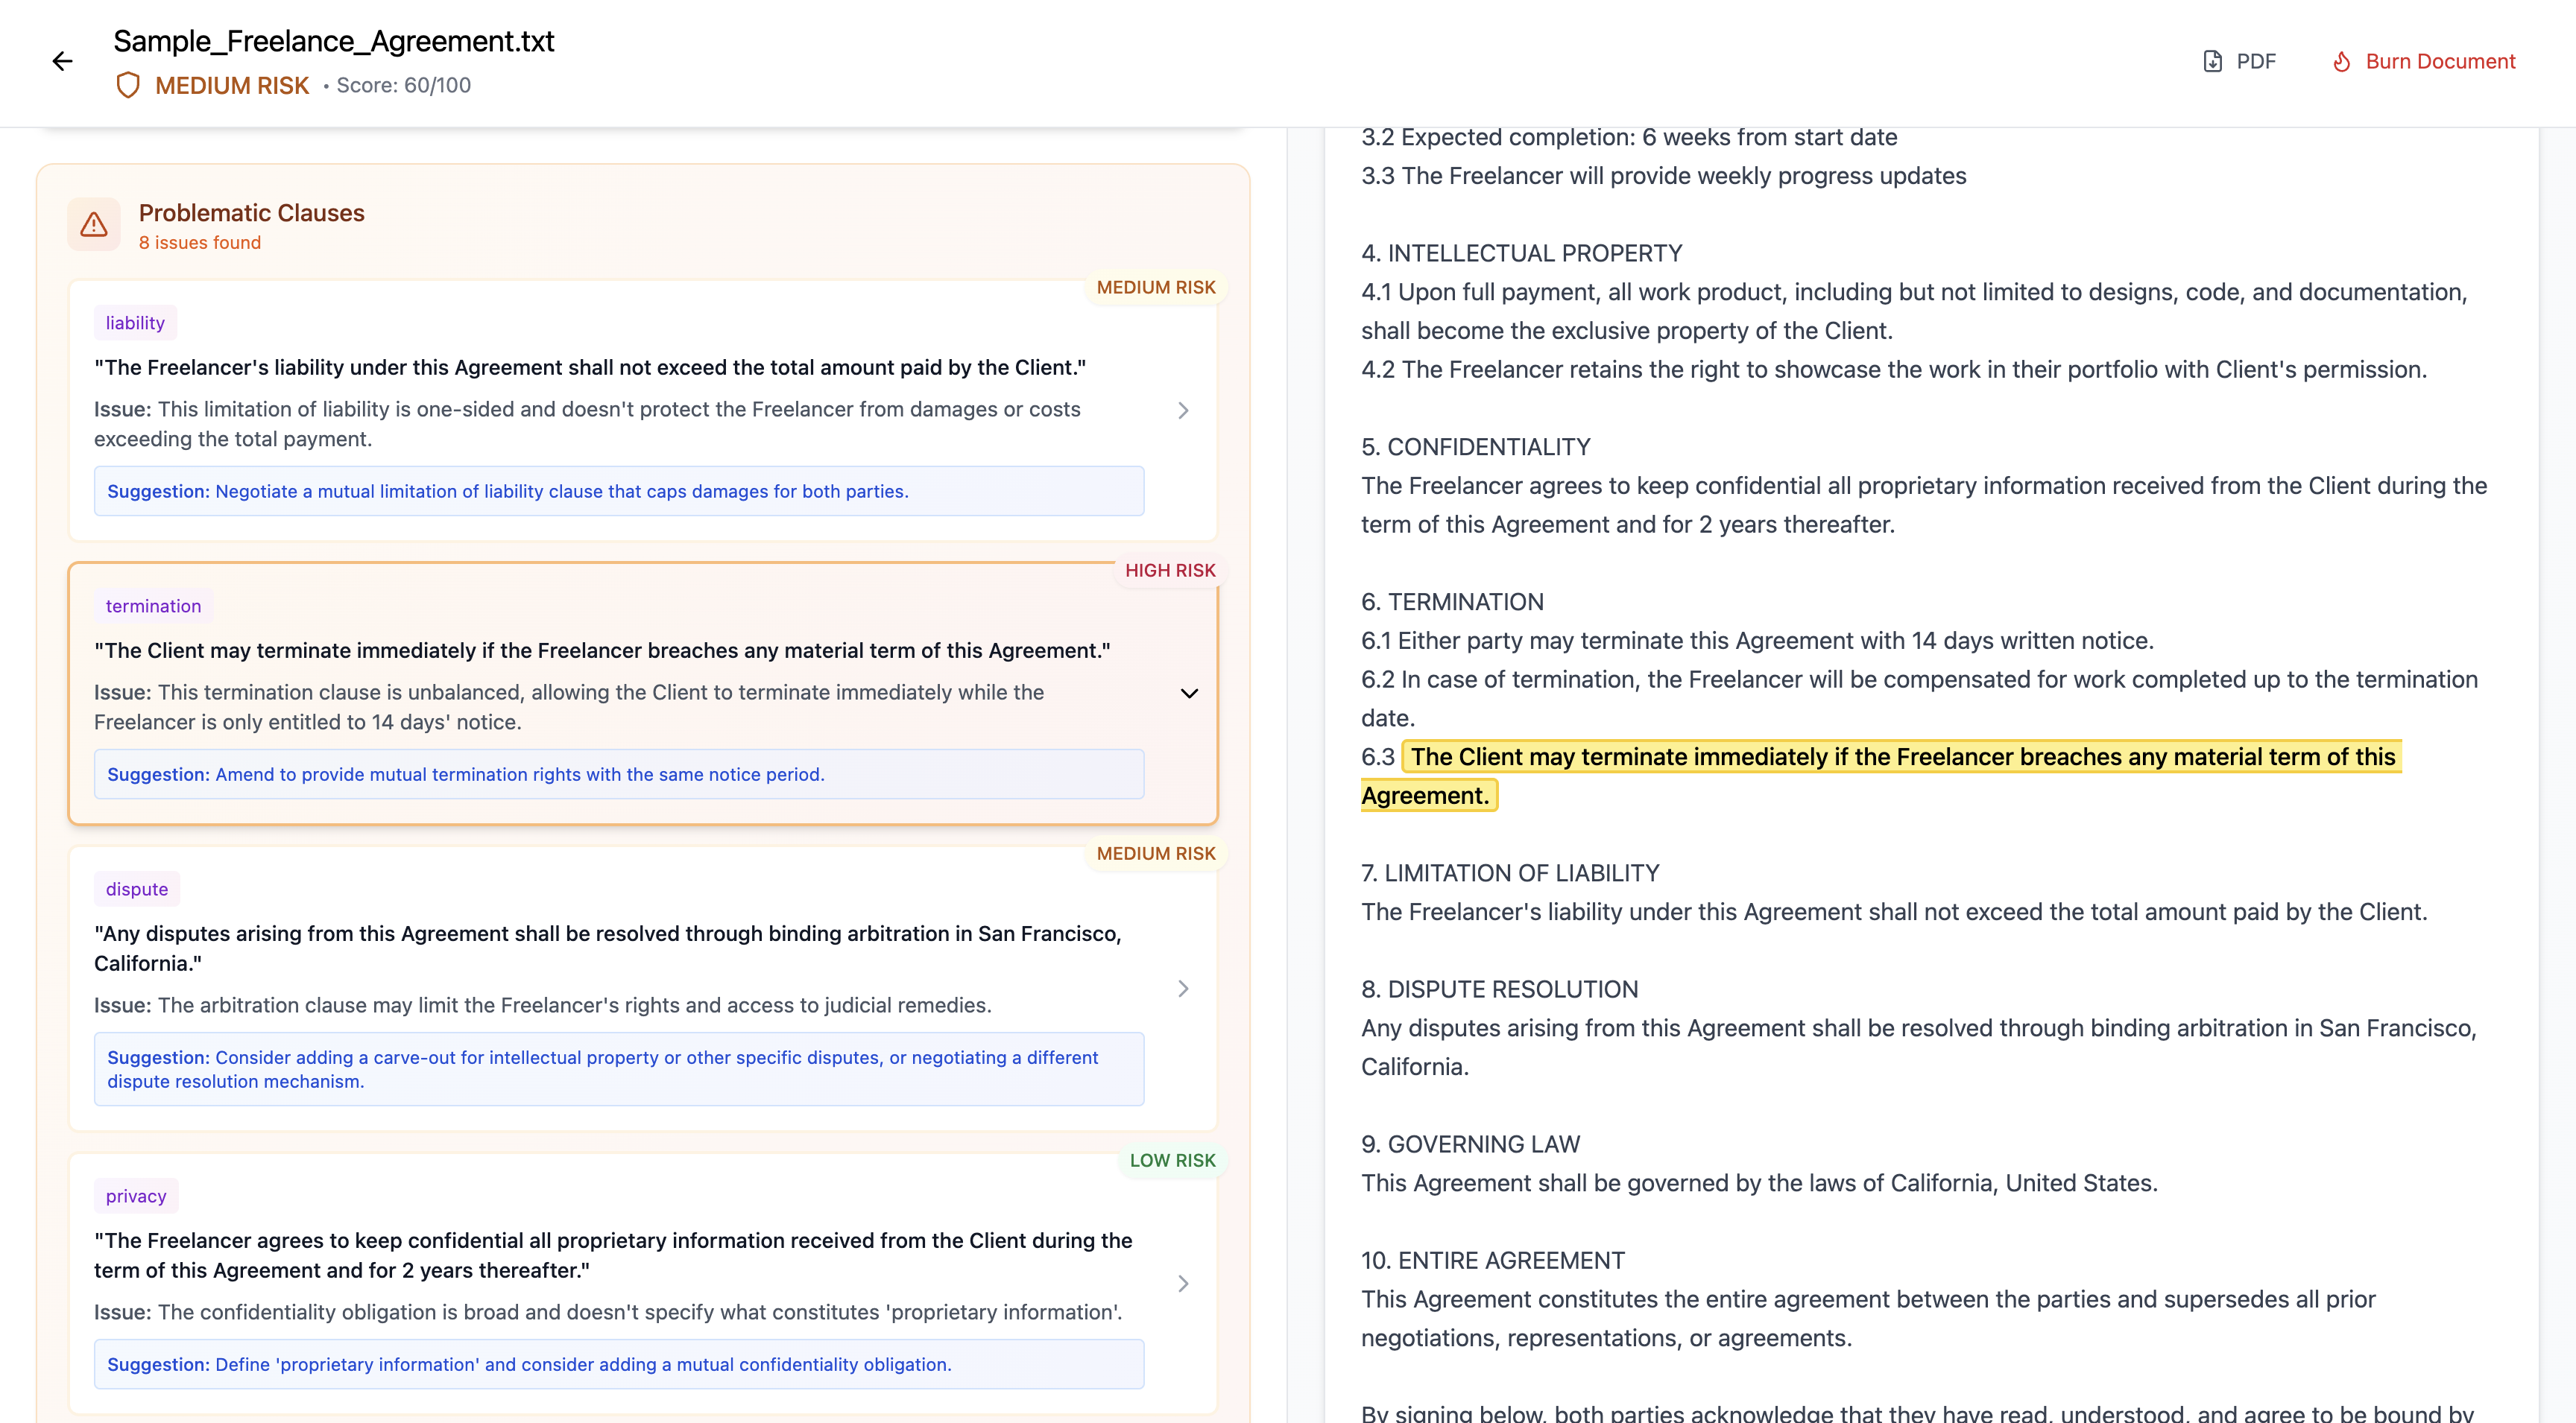
Task: Click the warning triangle icon in Problematic Clauses
Action: point(94,225)
